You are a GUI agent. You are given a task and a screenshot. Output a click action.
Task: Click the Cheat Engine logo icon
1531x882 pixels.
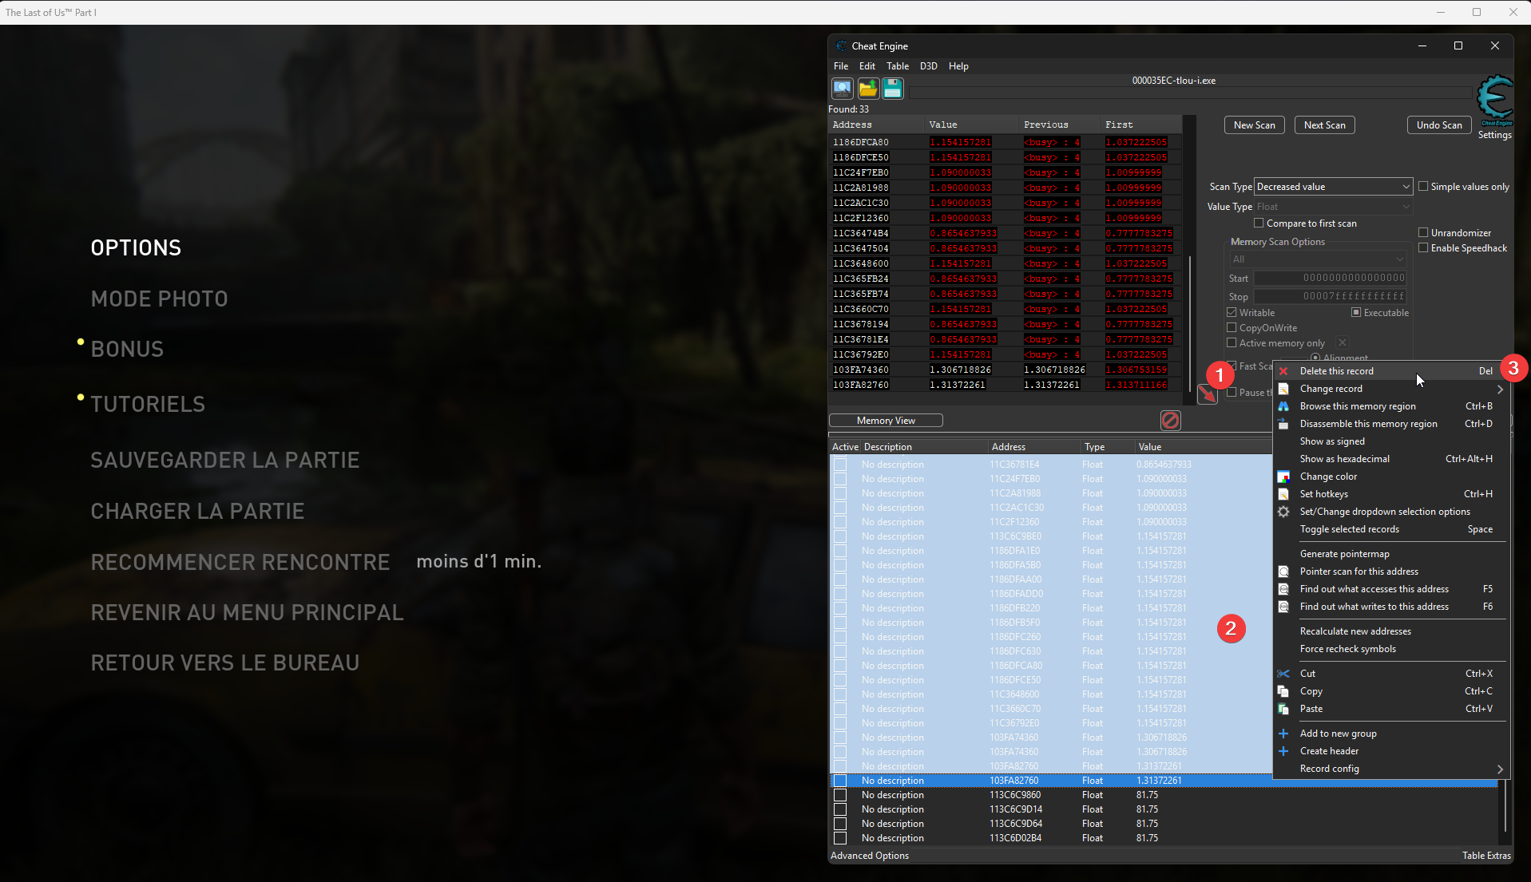coord(1495,100)
